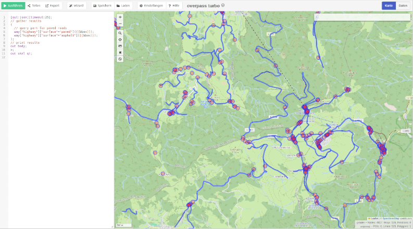Click the magnifier zoom-to-data icon
Screen dimensions: 413x229
120,33
